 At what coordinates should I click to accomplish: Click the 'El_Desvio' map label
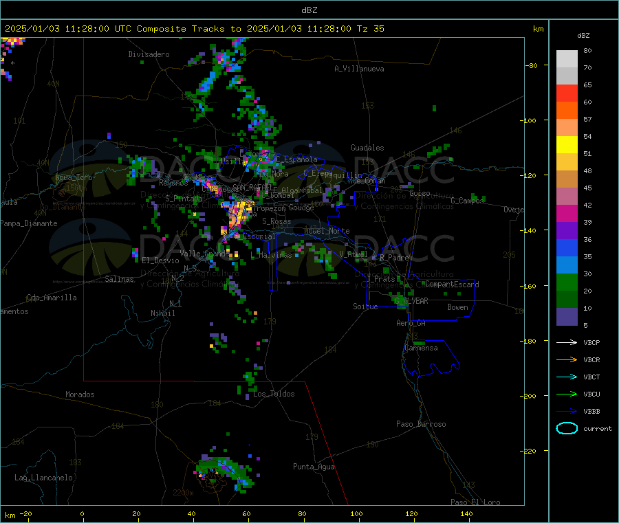(x=161, y=260)
